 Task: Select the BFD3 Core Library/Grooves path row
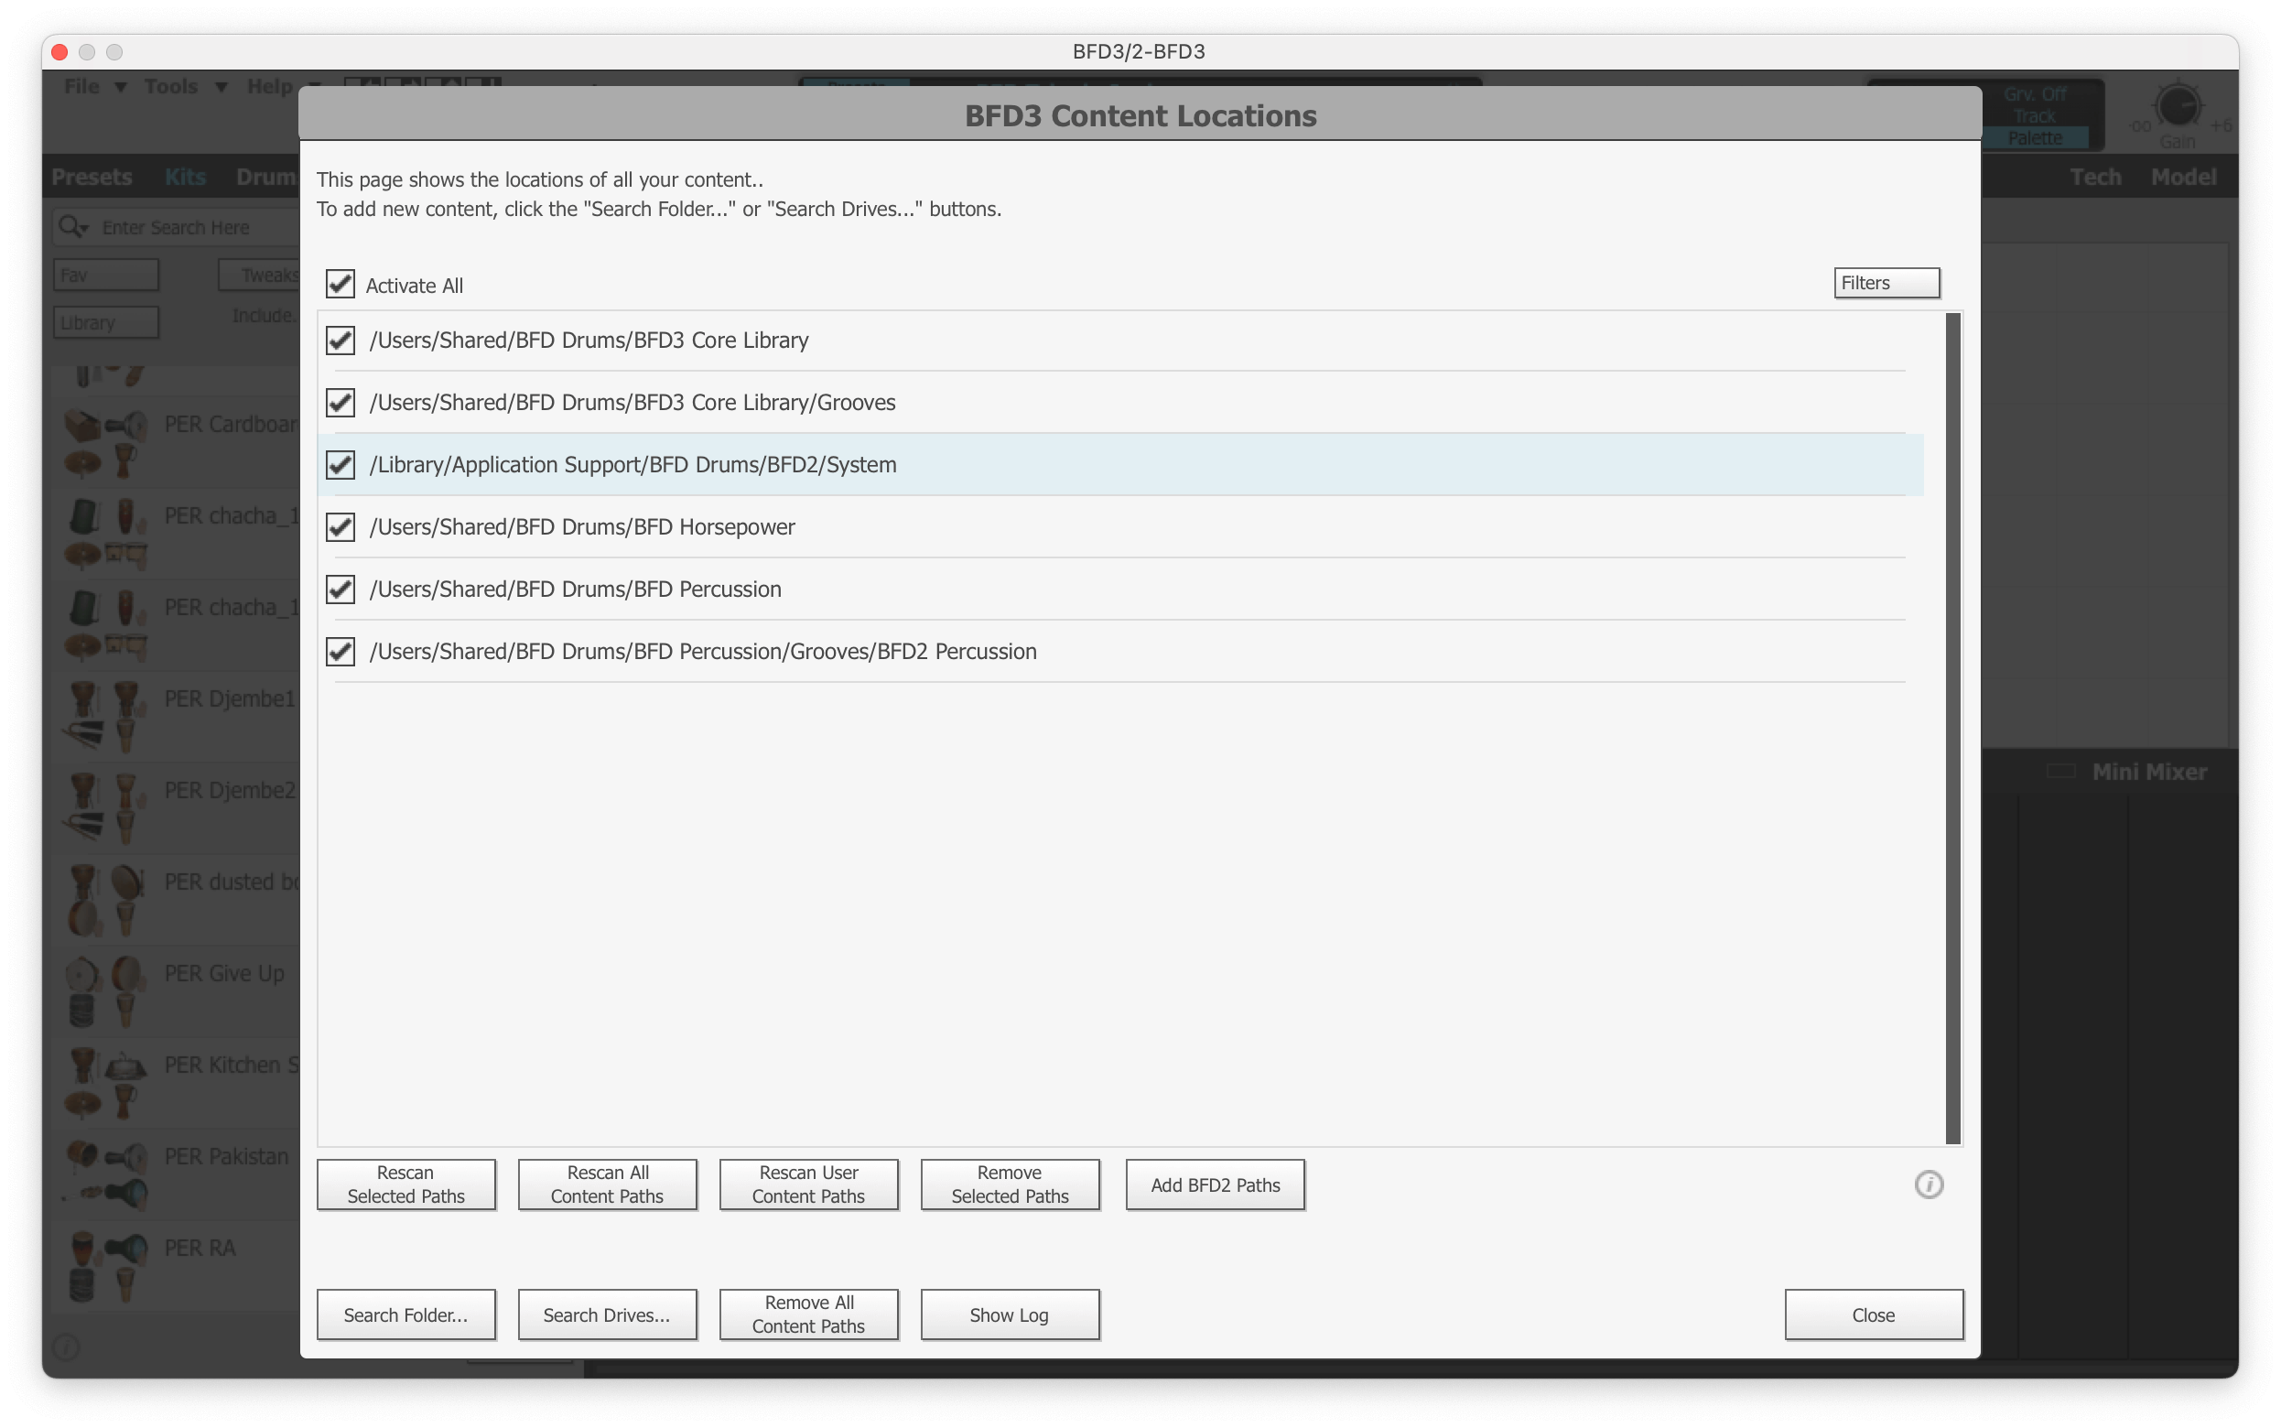tap(1119, 403)
